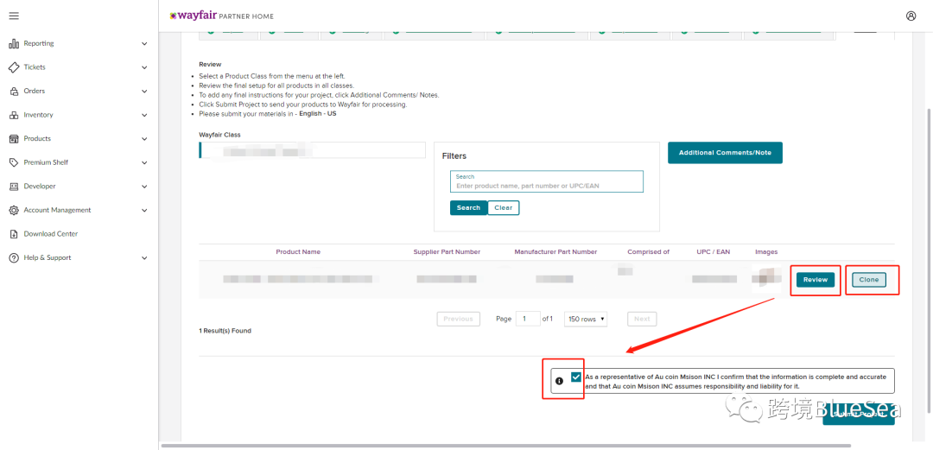This screenshot has width=933, height=450.
Task: Click the Wayfair Partner Home logo
Action: click(x=221, y=16)
